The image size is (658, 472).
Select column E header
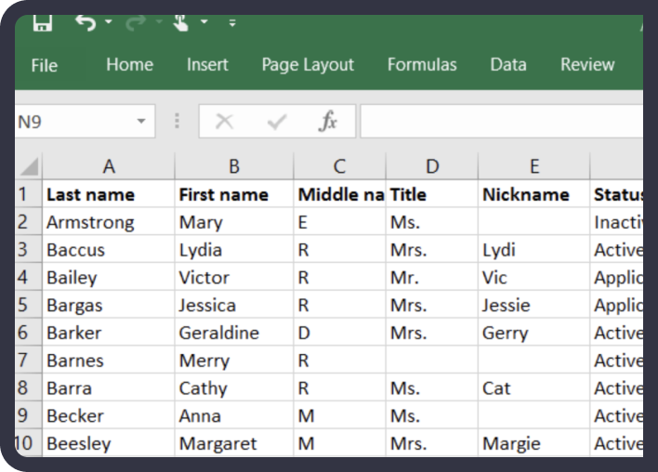[533, 166]
